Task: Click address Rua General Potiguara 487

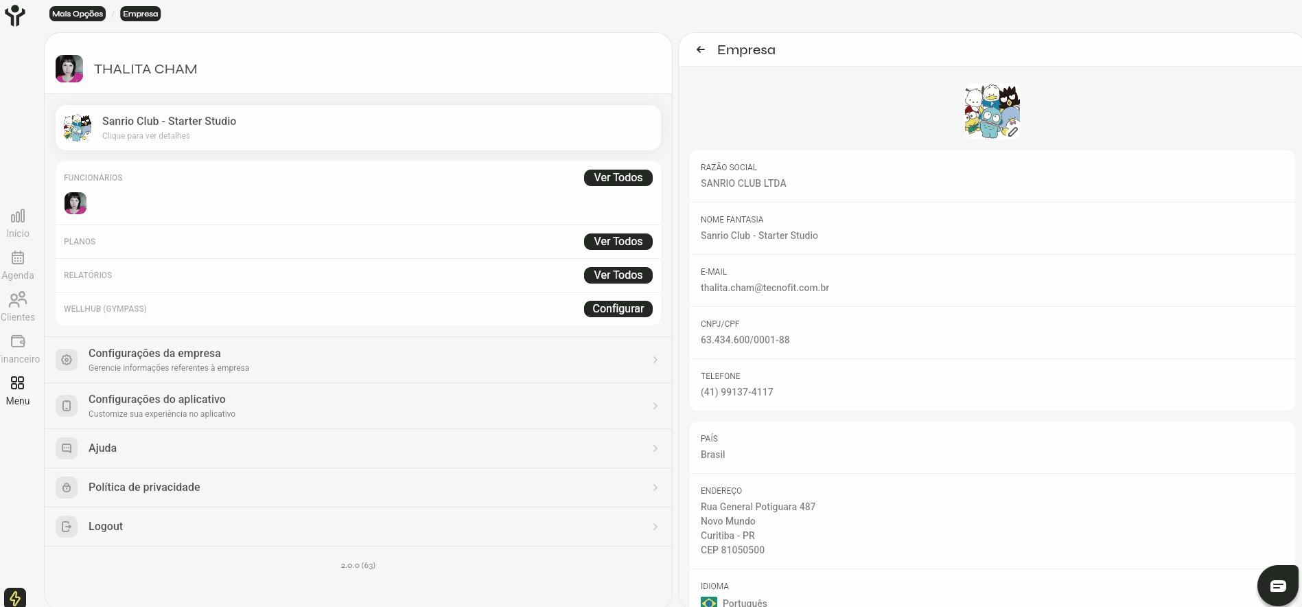Action: click(758, 507)
